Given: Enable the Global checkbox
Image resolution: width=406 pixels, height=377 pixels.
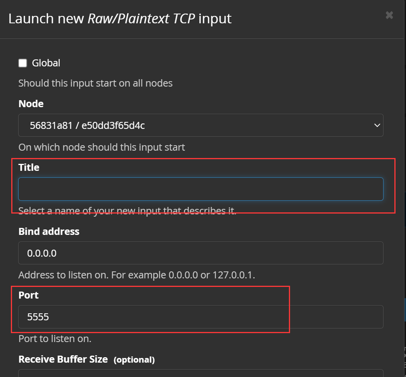Looking at the screenshot, I should click(23, 63).
